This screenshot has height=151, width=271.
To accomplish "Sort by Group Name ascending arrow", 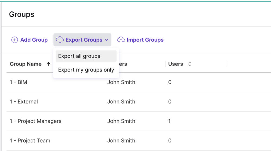I will (48, 64).
